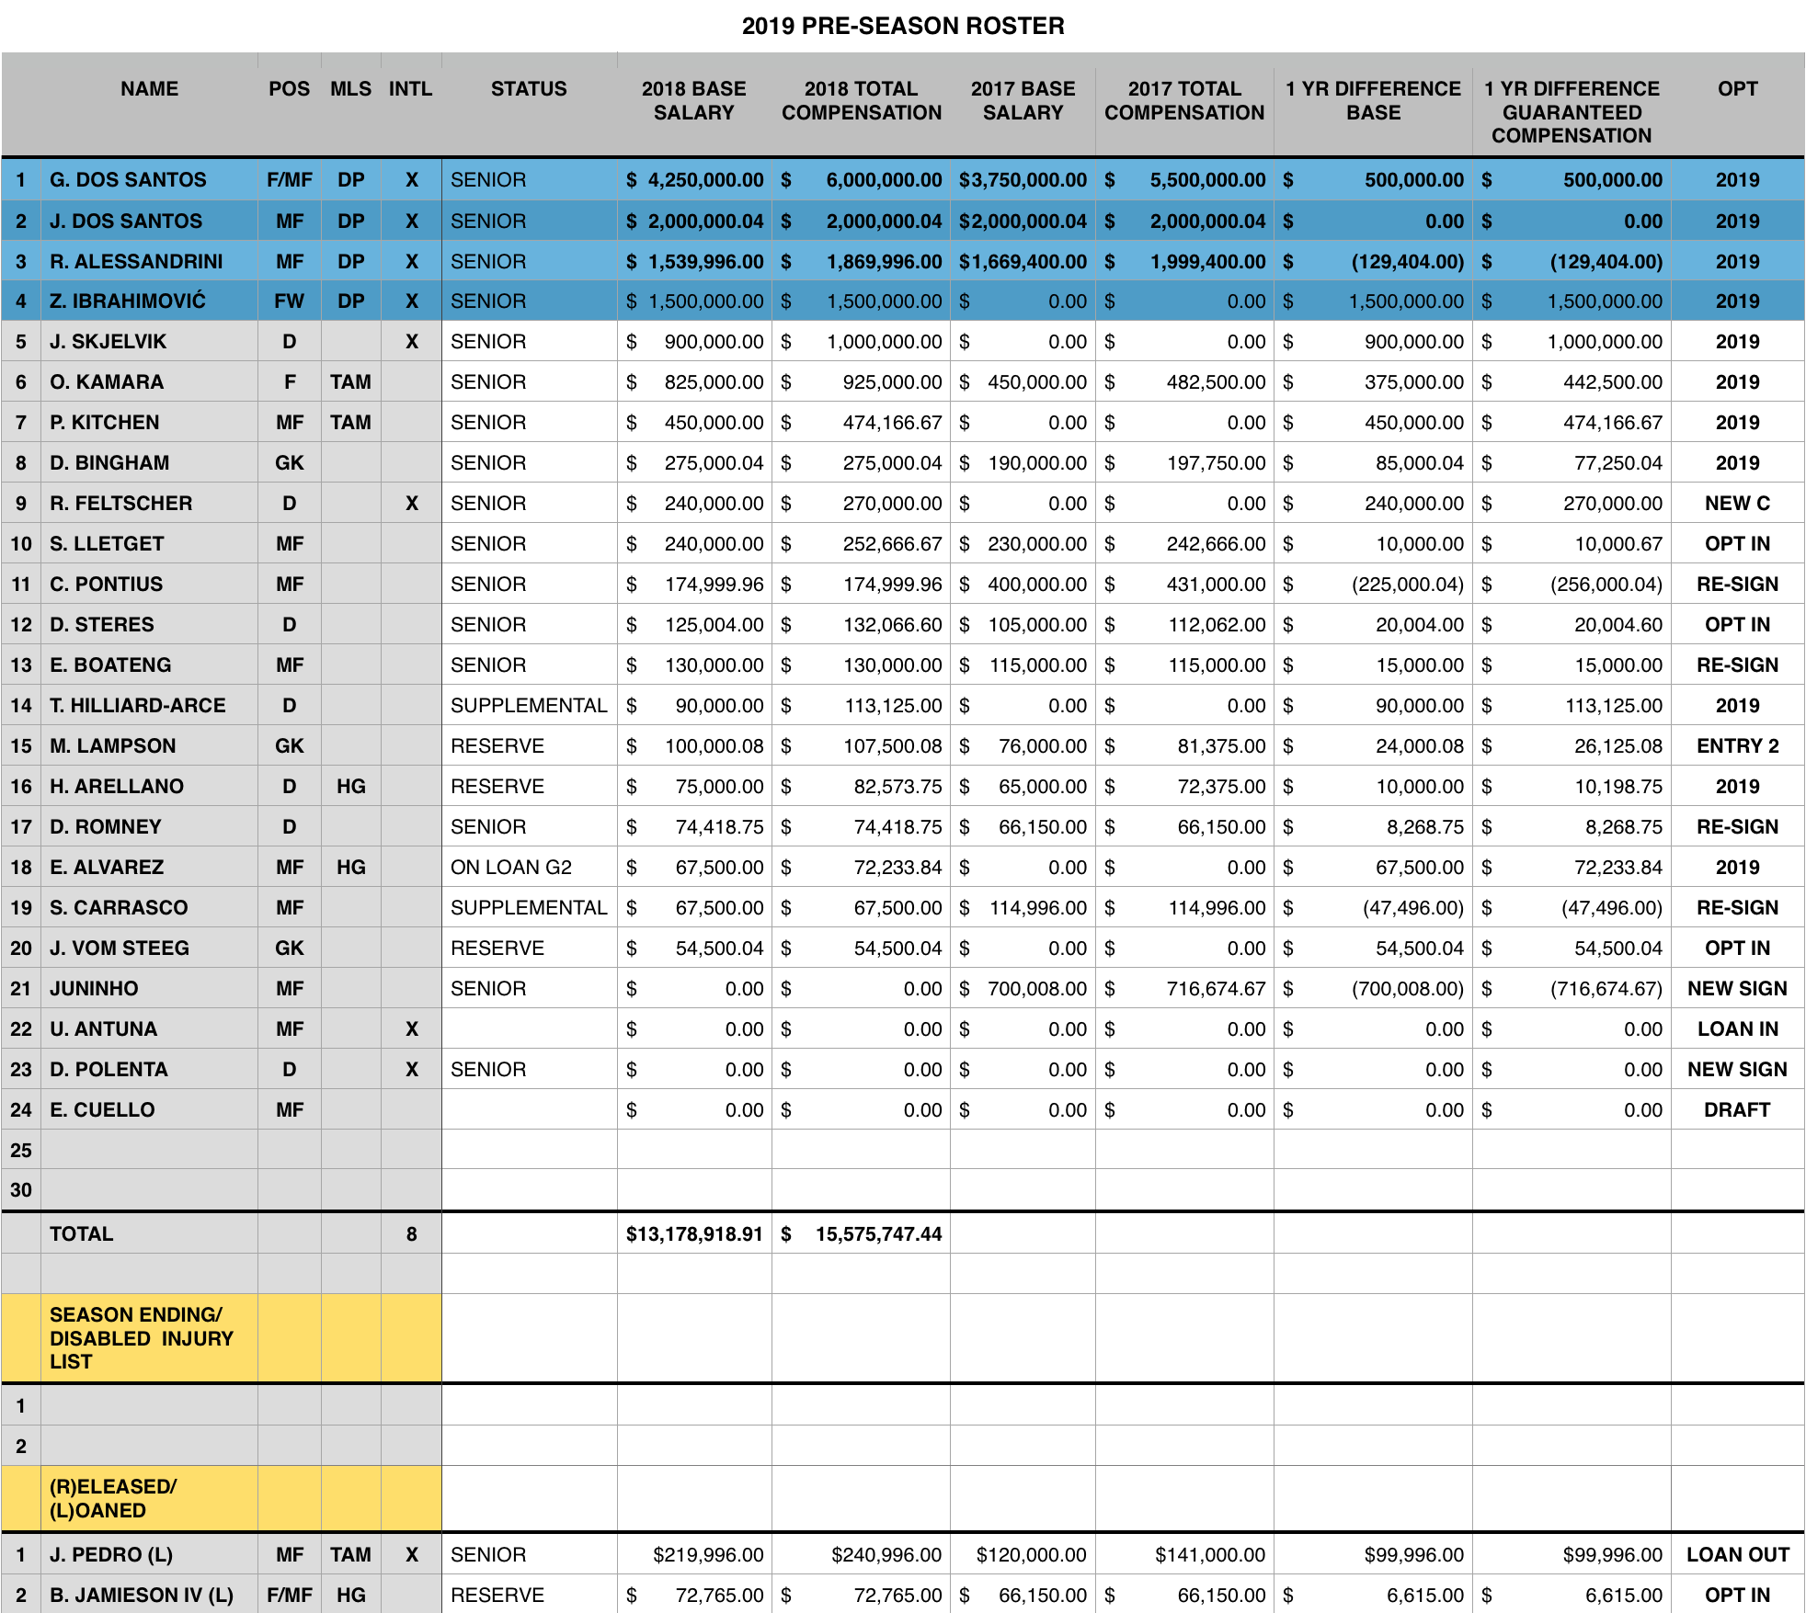
Task: Click the 15,575,747.44 total compensation cell
Action: pyautogui.click(x=862, y=1234)
